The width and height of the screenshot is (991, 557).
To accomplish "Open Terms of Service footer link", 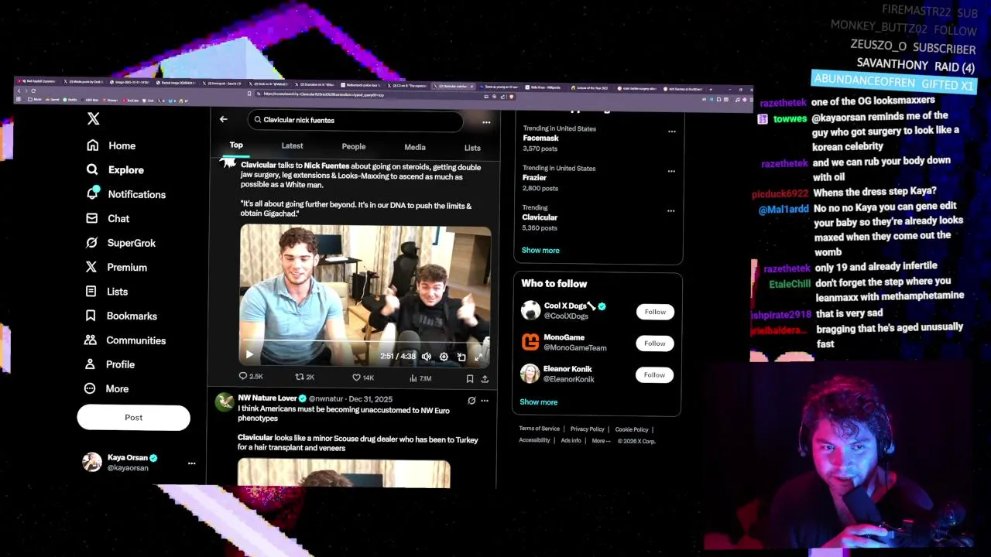I will pos(539,429).
